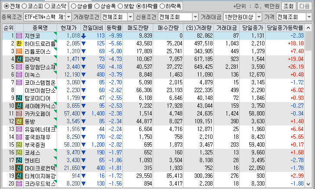
Task: Click the 신 badge icon next to 세아메카닉스
Action: click(x=19, y=106)
